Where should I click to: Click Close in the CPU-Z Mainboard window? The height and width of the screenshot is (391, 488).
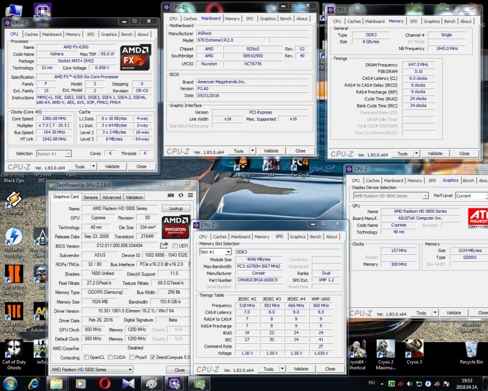point(300,150)
